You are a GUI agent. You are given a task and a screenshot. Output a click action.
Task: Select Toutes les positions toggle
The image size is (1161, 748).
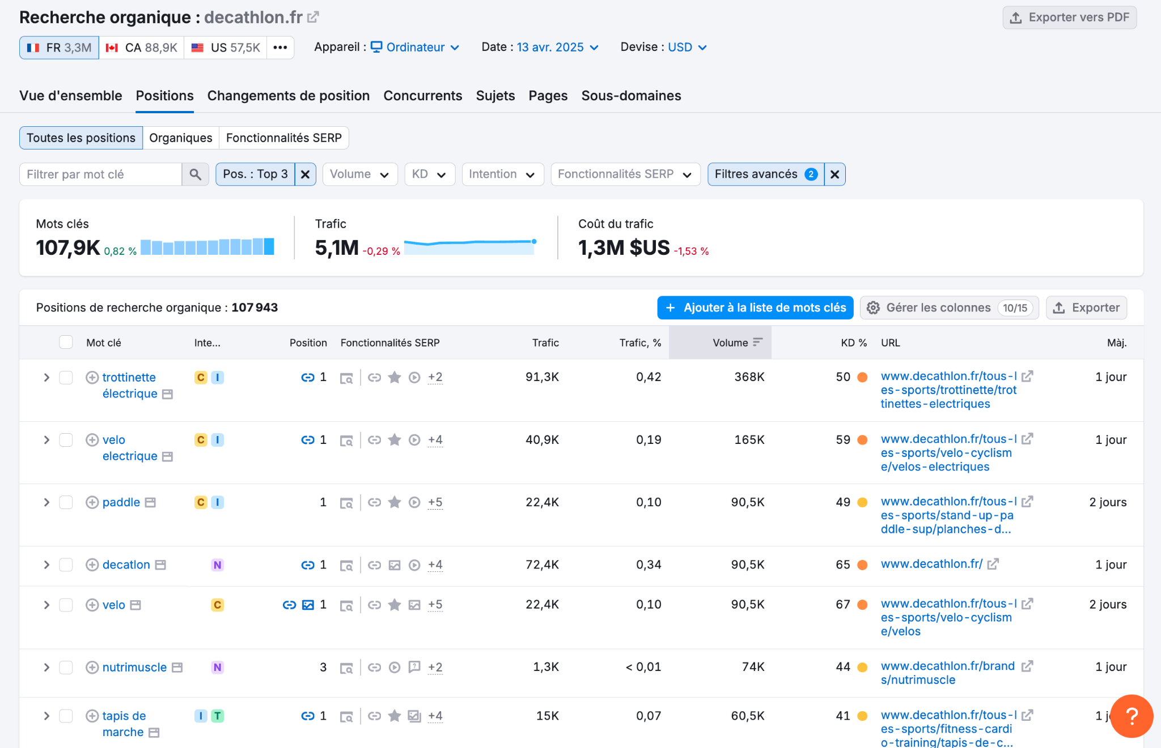point(81,138)
